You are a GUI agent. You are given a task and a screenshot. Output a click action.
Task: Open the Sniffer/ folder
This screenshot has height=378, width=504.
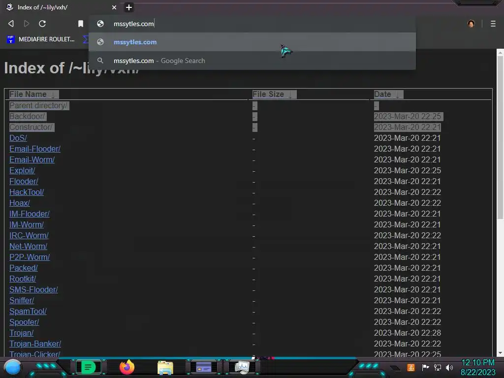pyautogui.click(x=22, y=300)
